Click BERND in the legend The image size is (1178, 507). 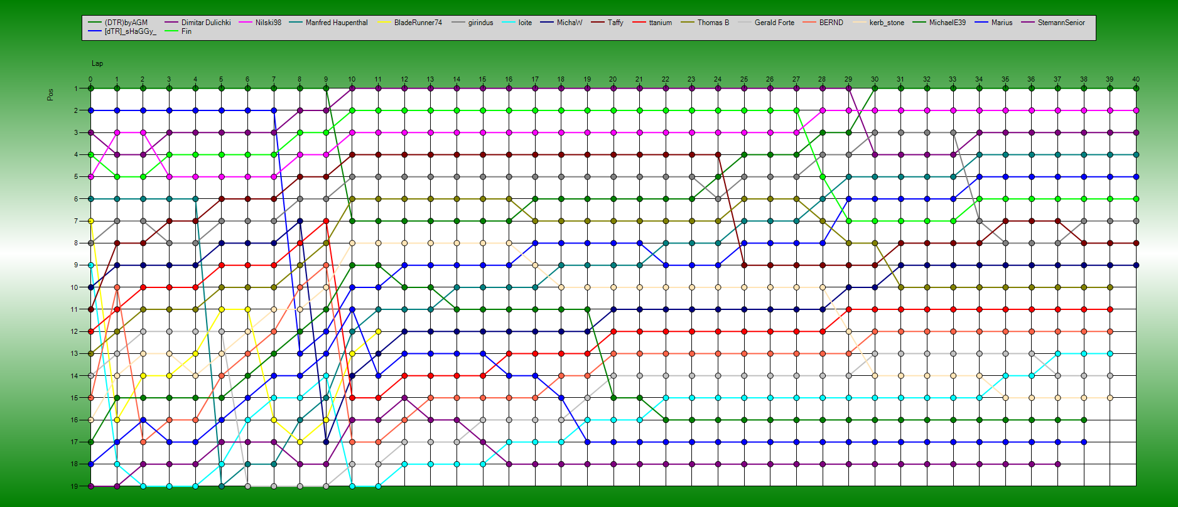click(x=831, y=23)
